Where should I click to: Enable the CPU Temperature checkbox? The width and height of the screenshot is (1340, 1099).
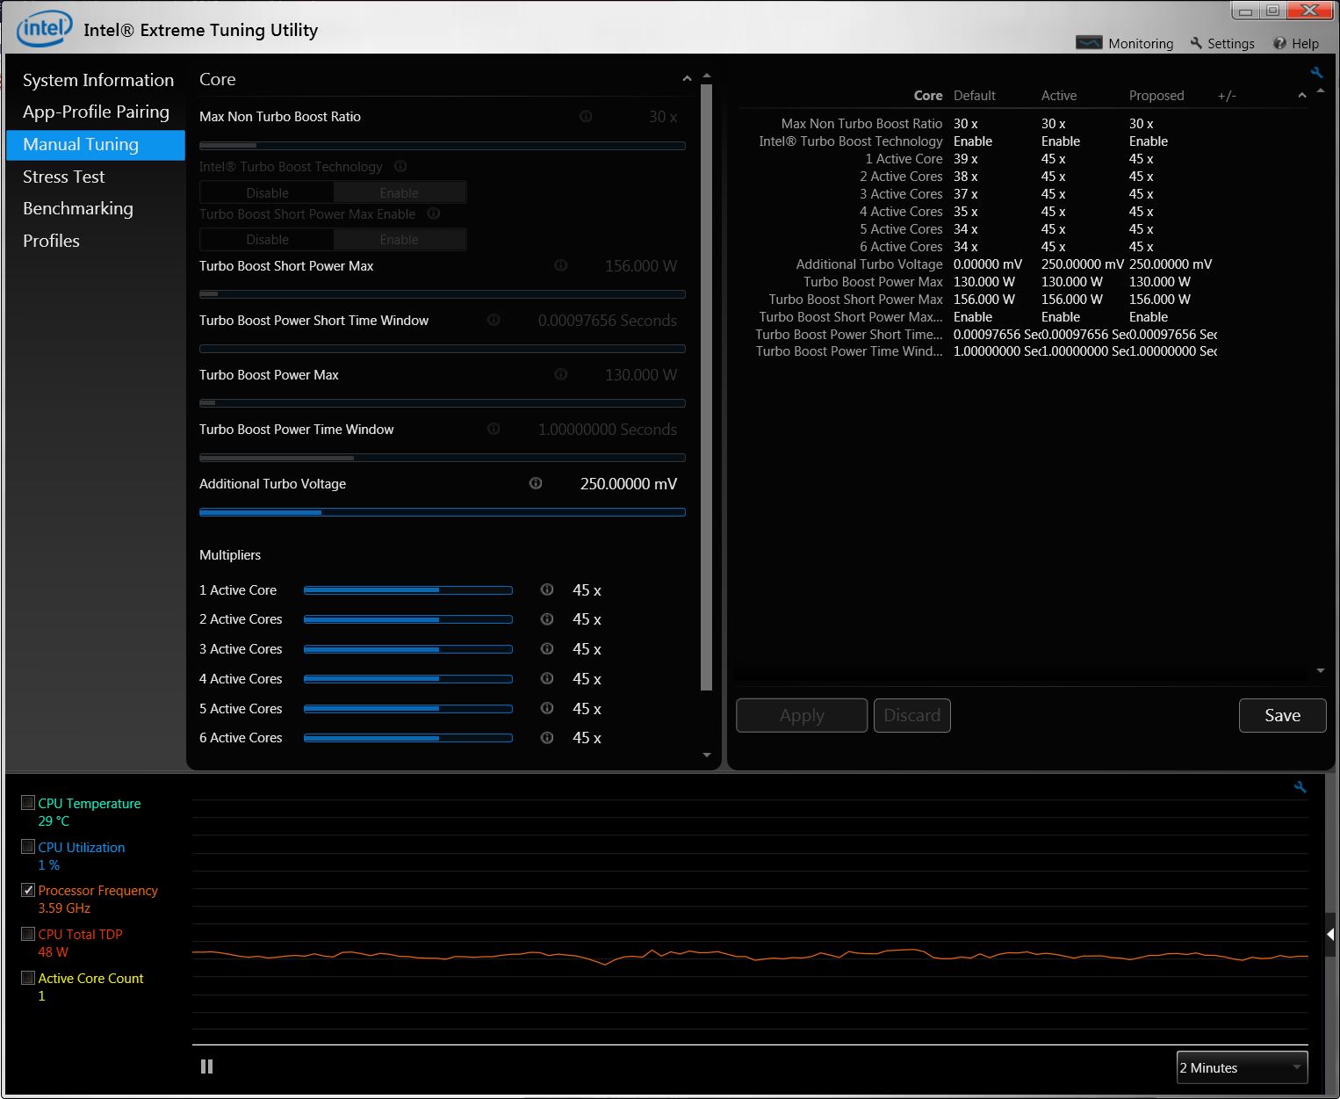[28, 802]
